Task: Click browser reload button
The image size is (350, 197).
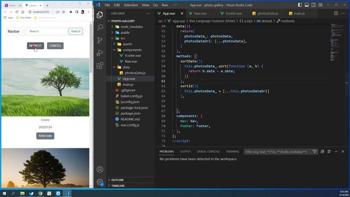Action: (17, 12)
